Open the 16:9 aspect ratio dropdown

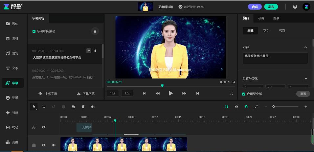pyautogui.click(x=113, y=93)
